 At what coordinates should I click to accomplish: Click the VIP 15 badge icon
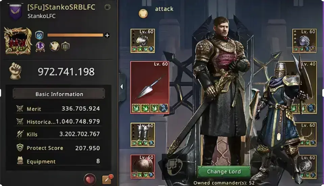pos(40,46)
